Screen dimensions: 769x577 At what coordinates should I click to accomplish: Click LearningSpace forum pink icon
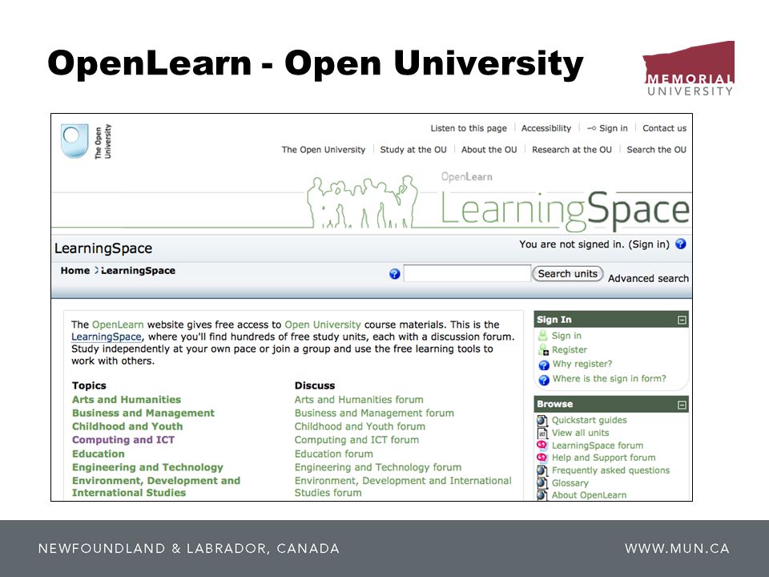point(542,446)
